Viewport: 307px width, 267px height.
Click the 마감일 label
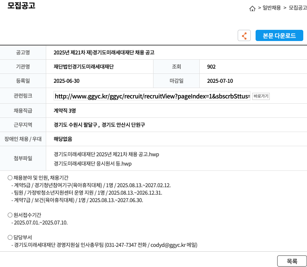tap(176, 81)
